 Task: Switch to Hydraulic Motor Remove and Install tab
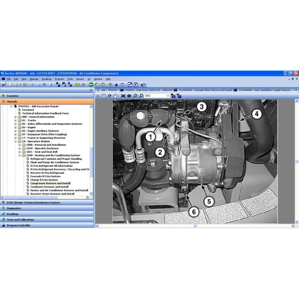click(x=203, y=90)
